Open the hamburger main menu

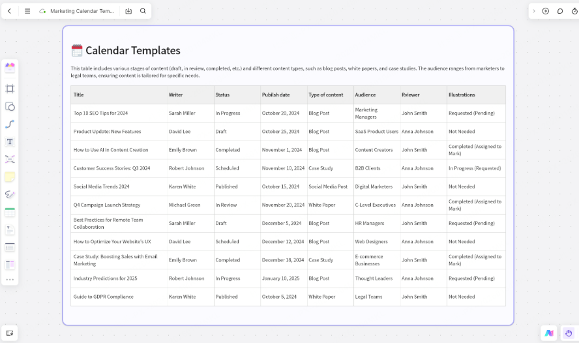click(27, 11)
